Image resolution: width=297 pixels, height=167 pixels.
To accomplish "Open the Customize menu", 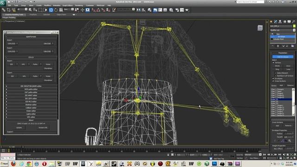I will [x=90, y=6].
